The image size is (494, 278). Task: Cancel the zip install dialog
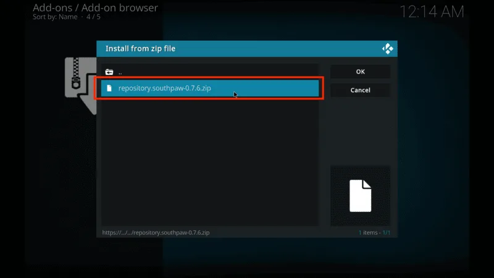(360, 90)
